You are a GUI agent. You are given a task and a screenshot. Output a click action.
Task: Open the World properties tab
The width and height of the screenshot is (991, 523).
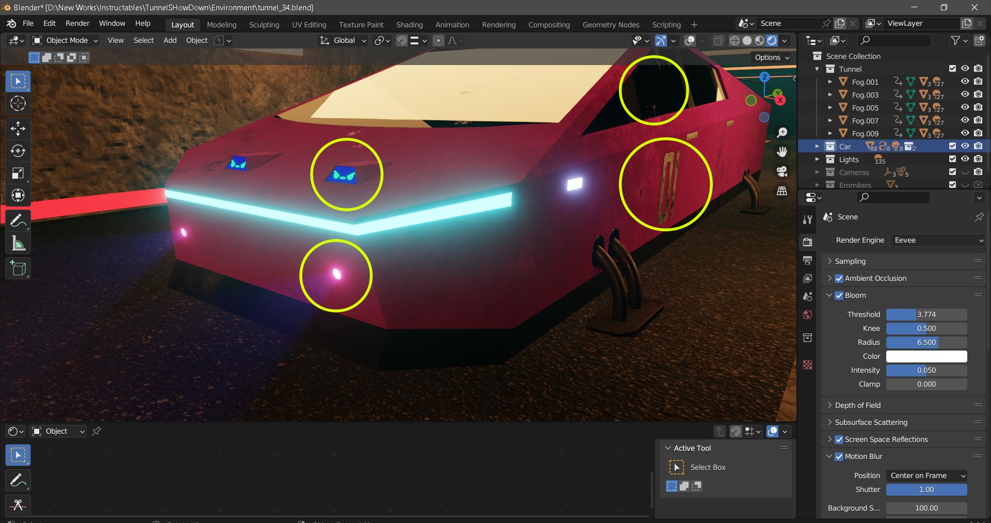coord(808,315)
